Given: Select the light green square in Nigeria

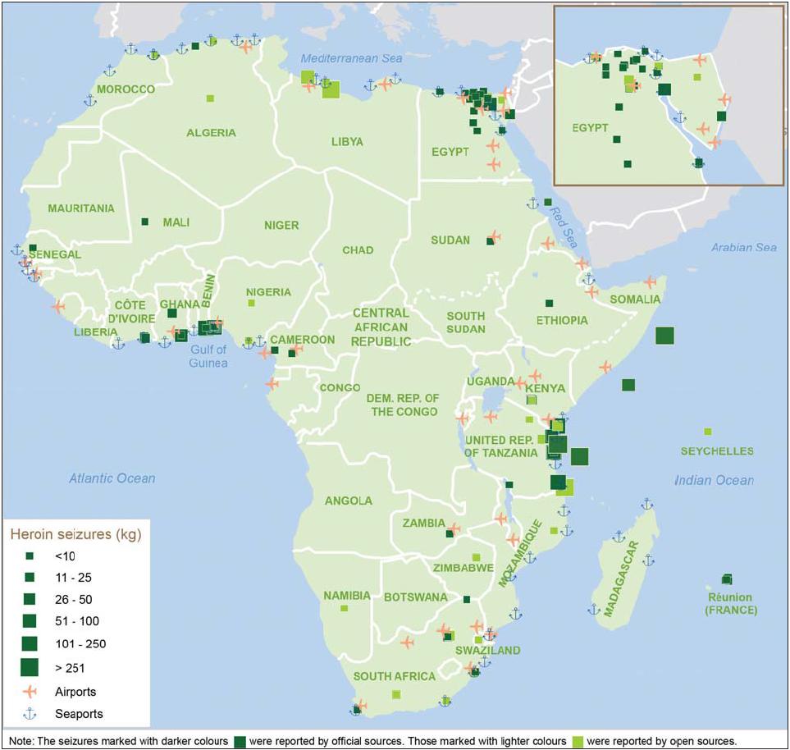Looking at the screenshot, I should (251, 303).
